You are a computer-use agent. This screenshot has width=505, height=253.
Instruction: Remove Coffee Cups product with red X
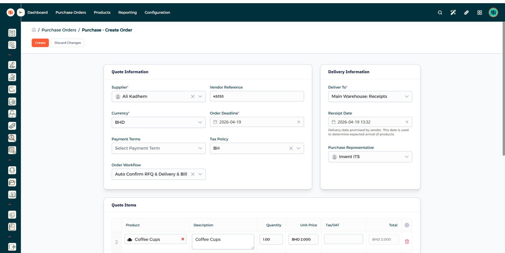183,239
